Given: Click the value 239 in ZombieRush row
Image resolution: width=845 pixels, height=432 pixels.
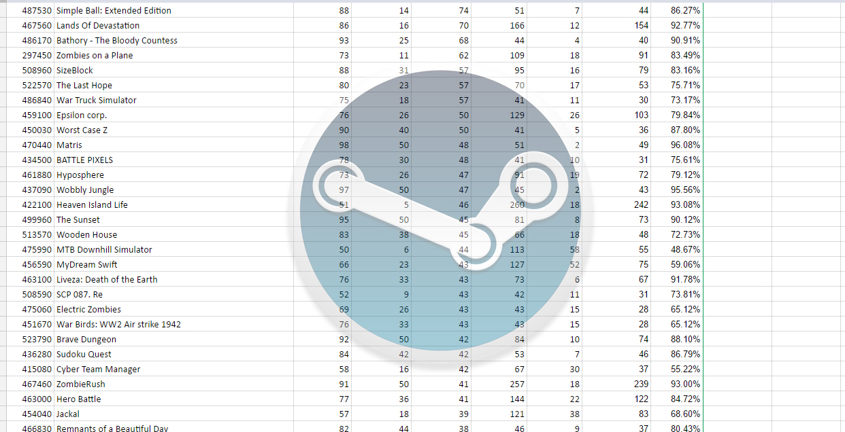Looking at the screenshot, I should (x=618, y=384).
